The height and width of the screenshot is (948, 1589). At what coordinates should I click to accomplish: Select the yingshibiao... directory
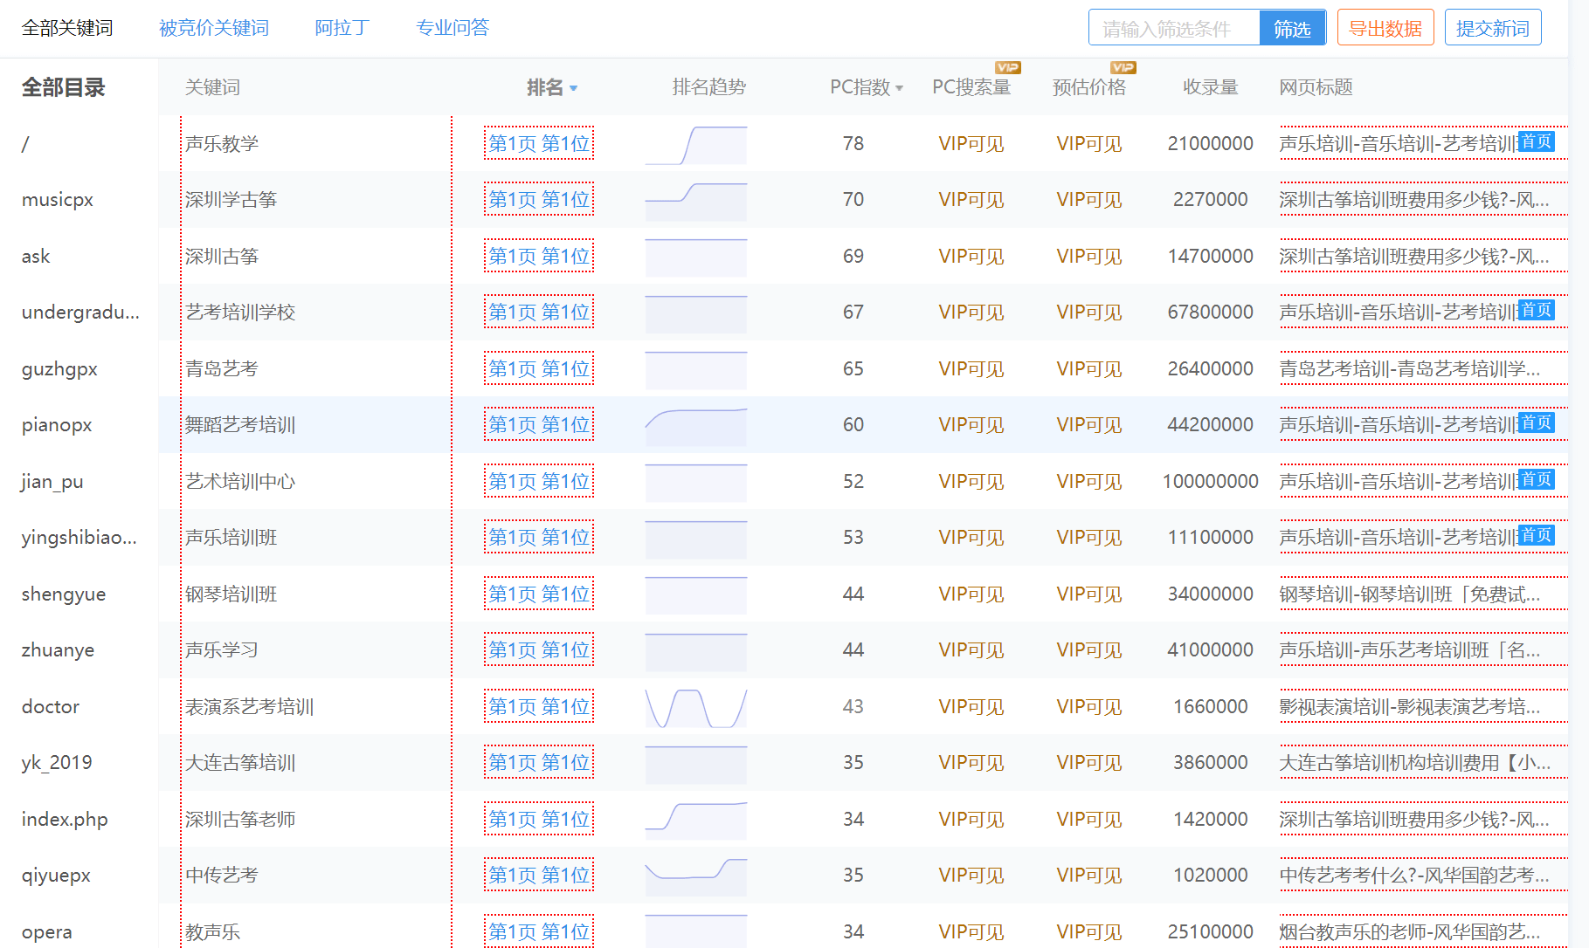tap(79, 538)
